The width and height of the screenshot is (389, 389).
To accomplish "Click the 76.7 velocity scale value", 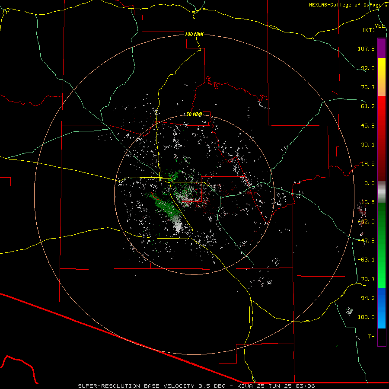I will [x=368, y=87].
